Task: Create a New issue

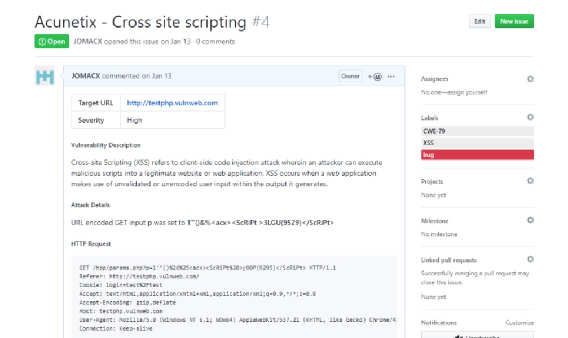Action: [x=514, y=21]
